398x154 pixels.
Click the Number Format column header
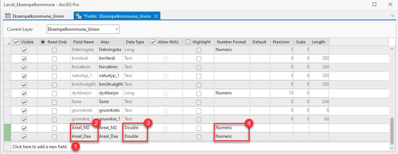232,42
